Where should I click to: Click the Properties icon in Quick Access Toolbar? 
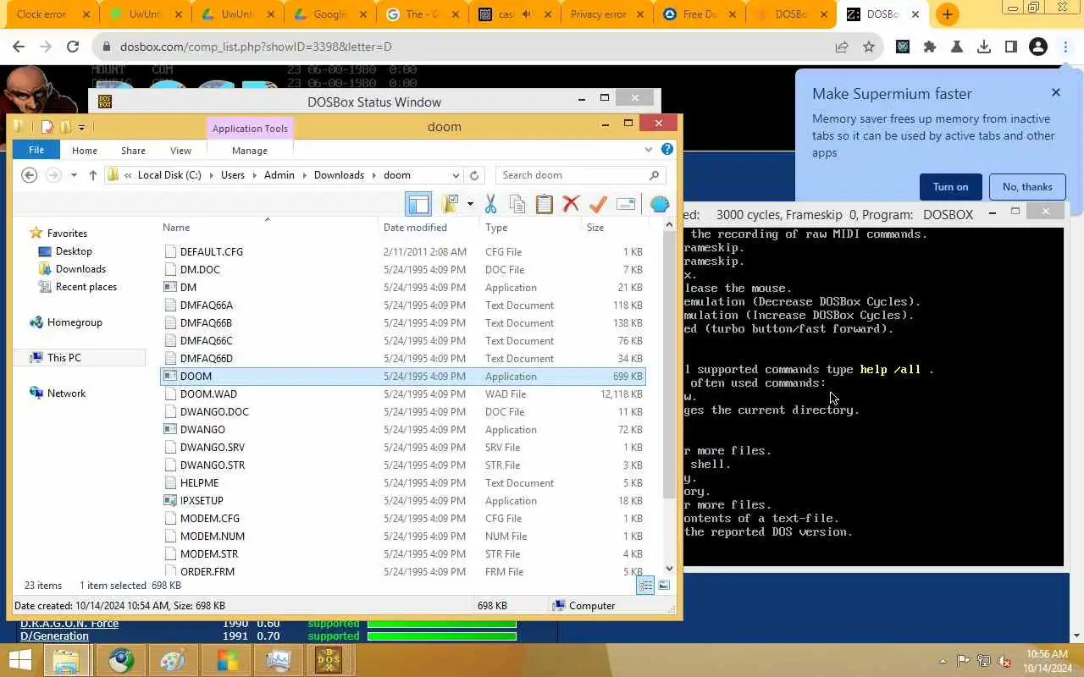pyautogui.click(x=47, y=127)
